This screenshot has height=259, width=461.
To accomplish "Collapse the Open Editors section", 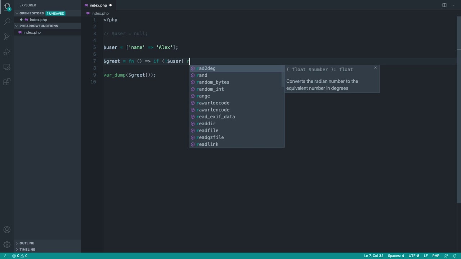I will [17, 13].
